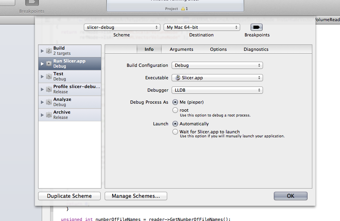Select root for Debug Process As

pos(175,110)
